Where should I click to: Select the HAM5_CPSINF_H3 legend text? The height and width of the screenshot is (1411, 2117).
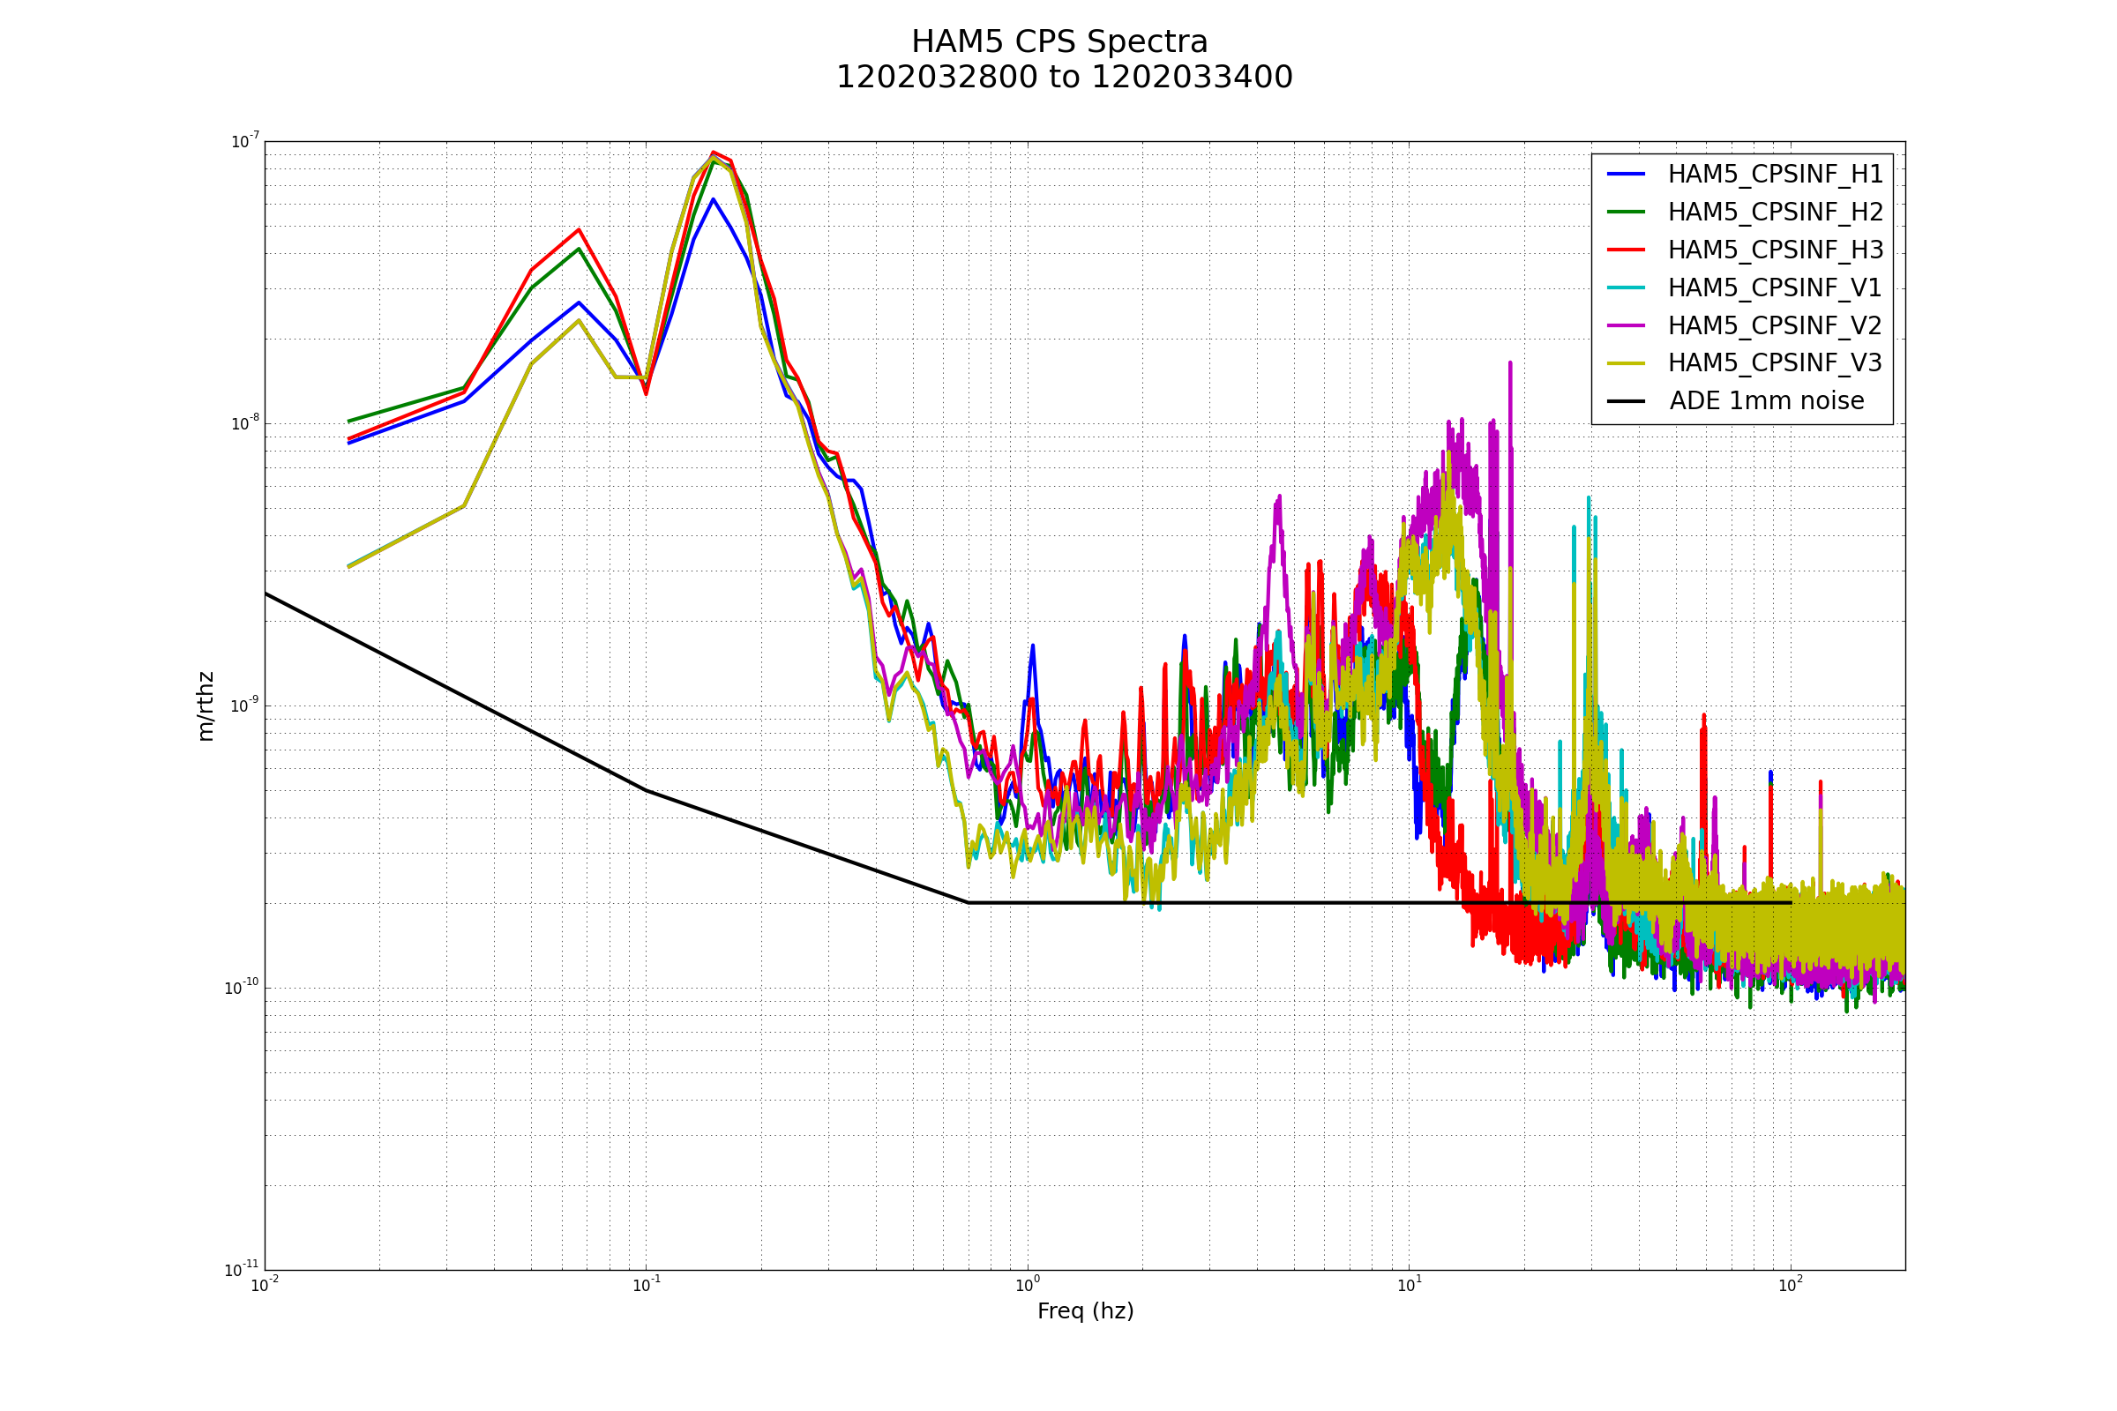[1775, 250]
